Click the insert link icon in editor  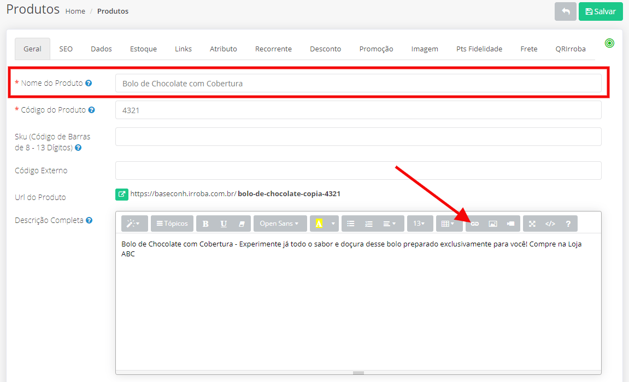pyautogui.click(x=475, y=224)
